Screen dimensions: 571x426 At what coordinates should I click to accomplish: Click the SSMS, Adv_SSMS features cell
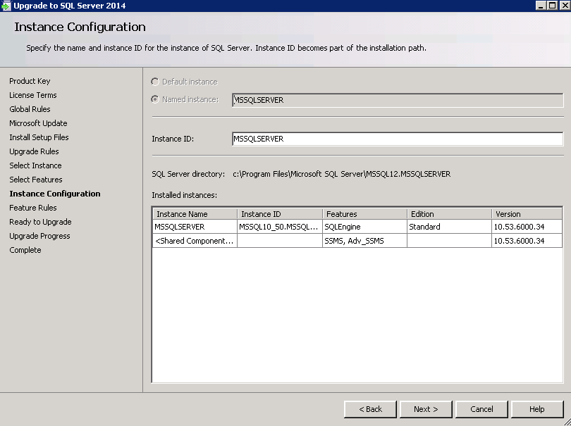[364, 241]
